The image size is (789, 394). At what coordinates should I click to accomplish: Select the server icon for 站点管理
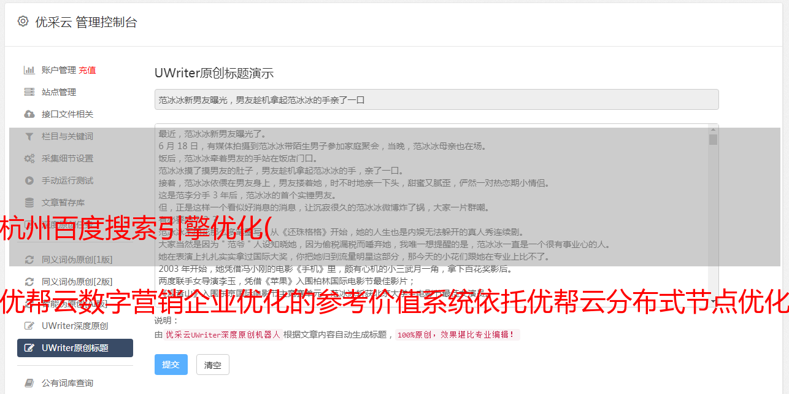pyautogui.click(x=29, y=92)
